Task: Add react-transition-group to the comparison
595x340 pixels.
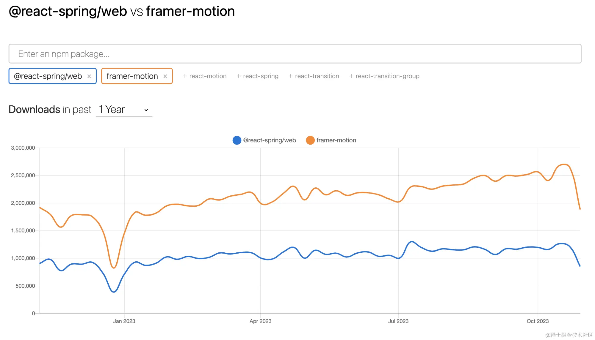Action: [387, 76]
